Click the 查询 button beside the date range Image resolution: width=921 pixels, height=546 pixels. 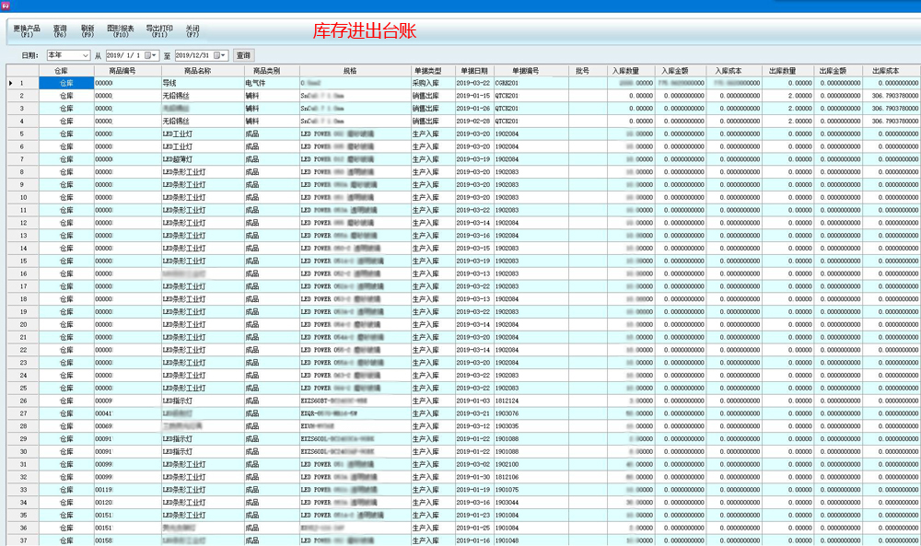(x=243, y=55)
